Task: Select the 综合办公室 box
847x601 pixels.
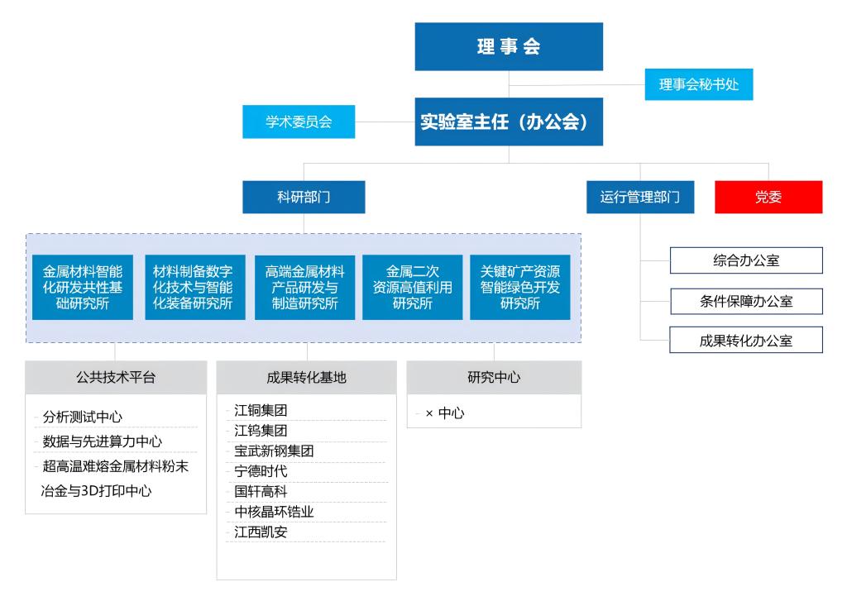Action: pos(745,260)
